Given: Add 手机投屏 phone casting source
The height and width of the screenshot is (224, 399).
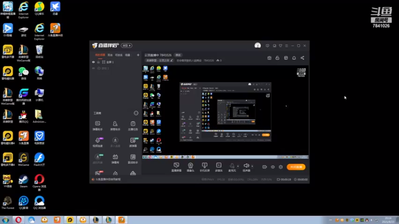Looking at the screenshot, I should (204, 167).
